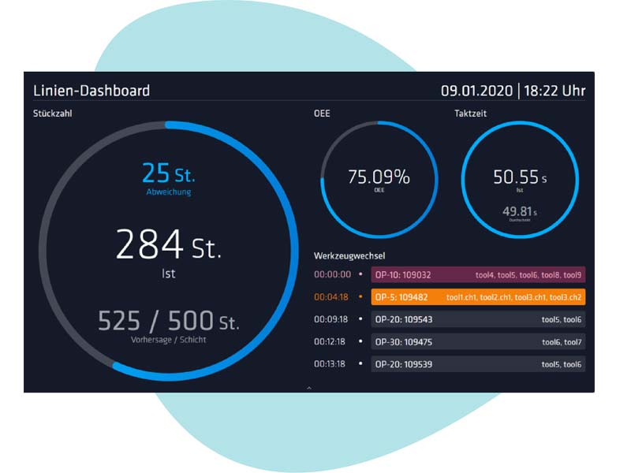
Task: Select the orange OP-5: 109482 row
Action: coord(478,297)
